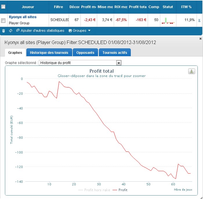
Task: Open the Opposants tab
Action: click(x=85, y=52)
